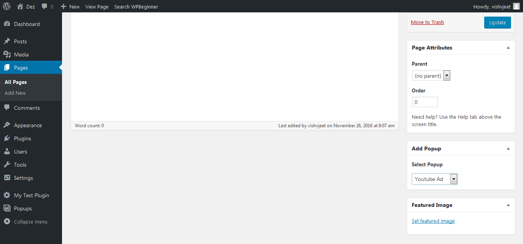Click the Pages stacked-sheets icon
Viewport: 523px width, 244px height.
[x=7, y=68]
